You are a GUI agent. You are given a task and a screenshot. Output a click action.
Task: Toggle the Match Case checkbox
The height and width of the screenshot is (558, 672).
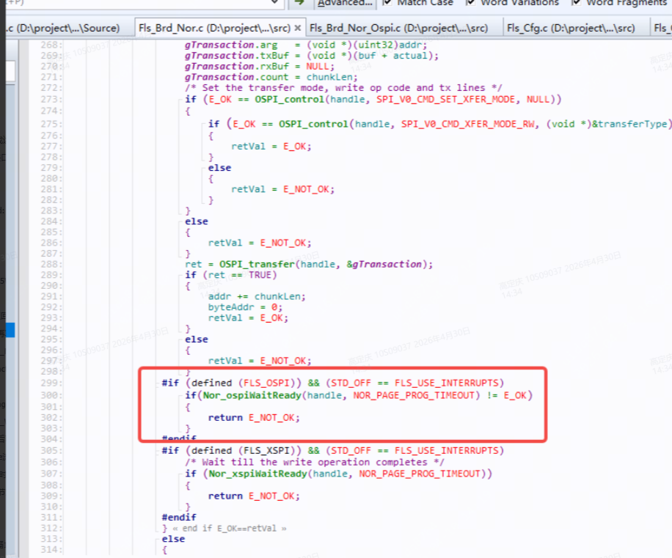[387, 3]
